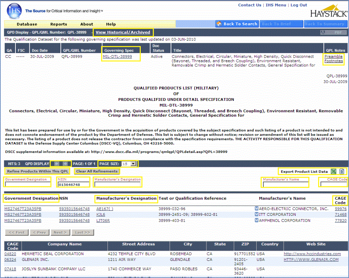Screen dimensions: 349x278
Task: Click Back To Brief button
Action: point(281,24)
